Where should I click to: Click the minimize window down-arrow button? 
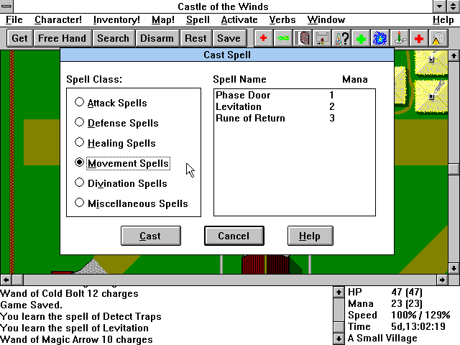[439, 6]
